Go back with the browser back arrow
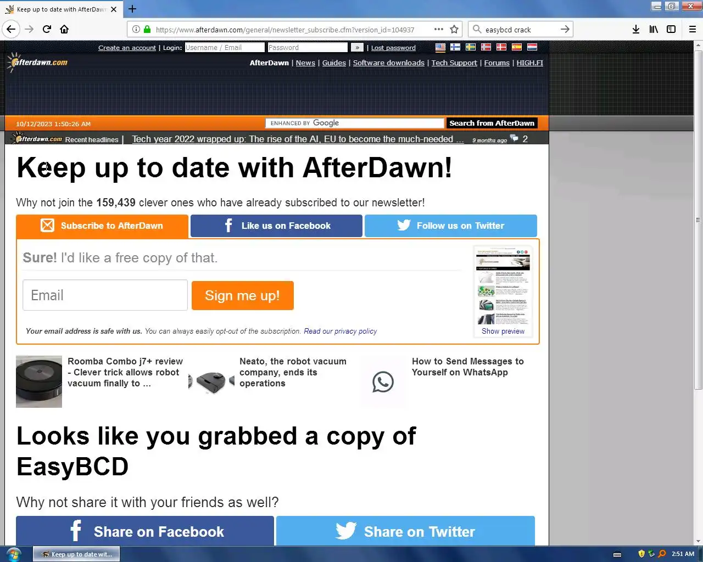703x562 pixels. tap(11, 29)
